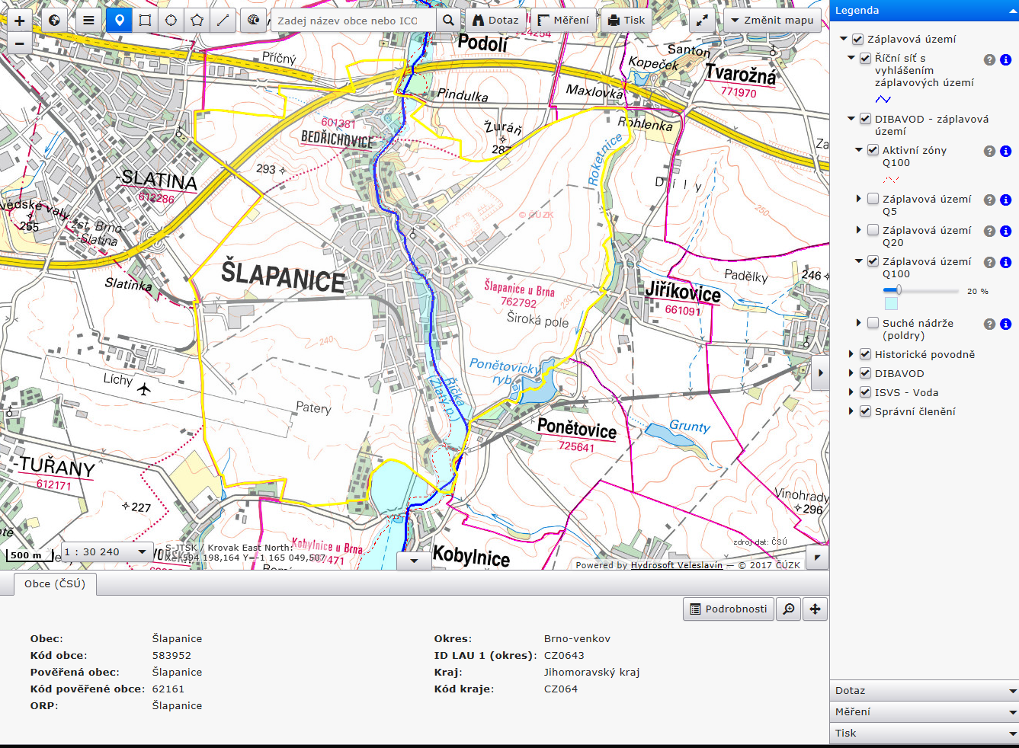Expand the Tisk accordion panel on right
Viewport: 1019px width, 748px height.
(924, 734)
